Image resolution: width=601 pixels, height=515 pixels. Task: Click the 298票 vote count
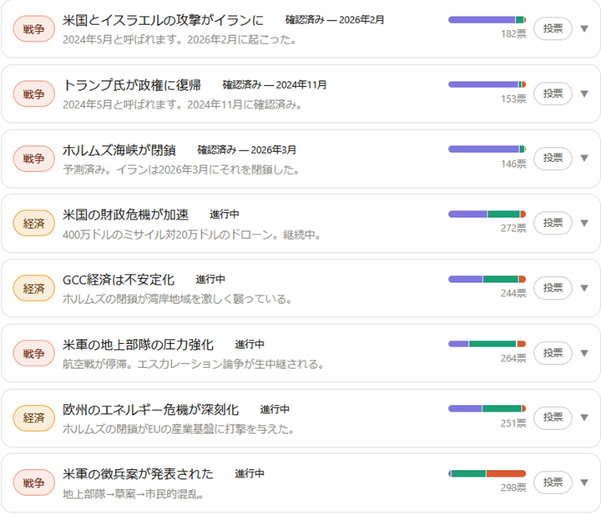point(513,487)
